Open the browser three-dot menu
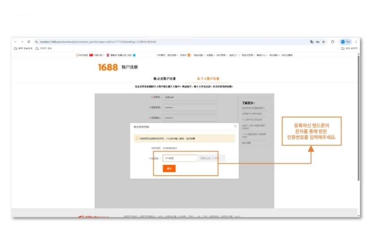The width and height of the screenshot is (371, 247). click(356, 42)
